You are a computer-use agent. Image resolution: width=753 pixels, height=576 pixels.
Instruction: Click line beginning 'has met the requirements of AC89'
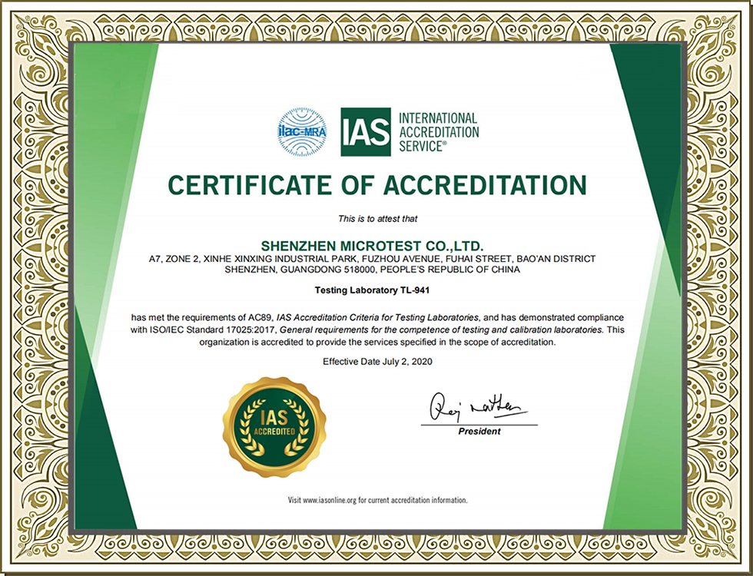377,318
